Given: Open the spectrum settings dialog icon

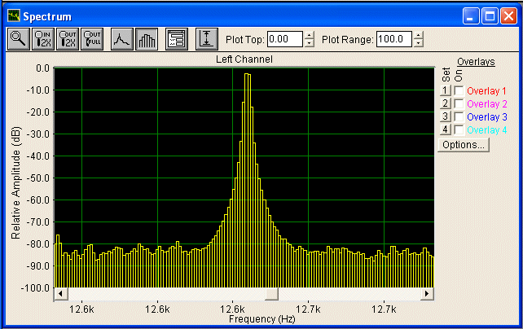Looking at the screenshot, I should [x=177, y=39].
